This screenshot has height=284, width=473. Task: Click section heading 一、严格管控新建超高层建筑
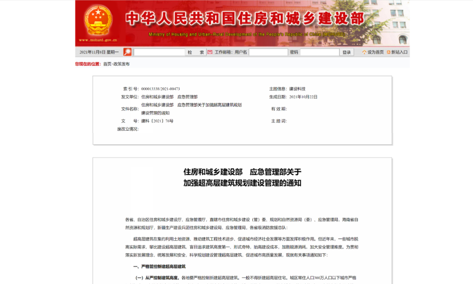159,266
